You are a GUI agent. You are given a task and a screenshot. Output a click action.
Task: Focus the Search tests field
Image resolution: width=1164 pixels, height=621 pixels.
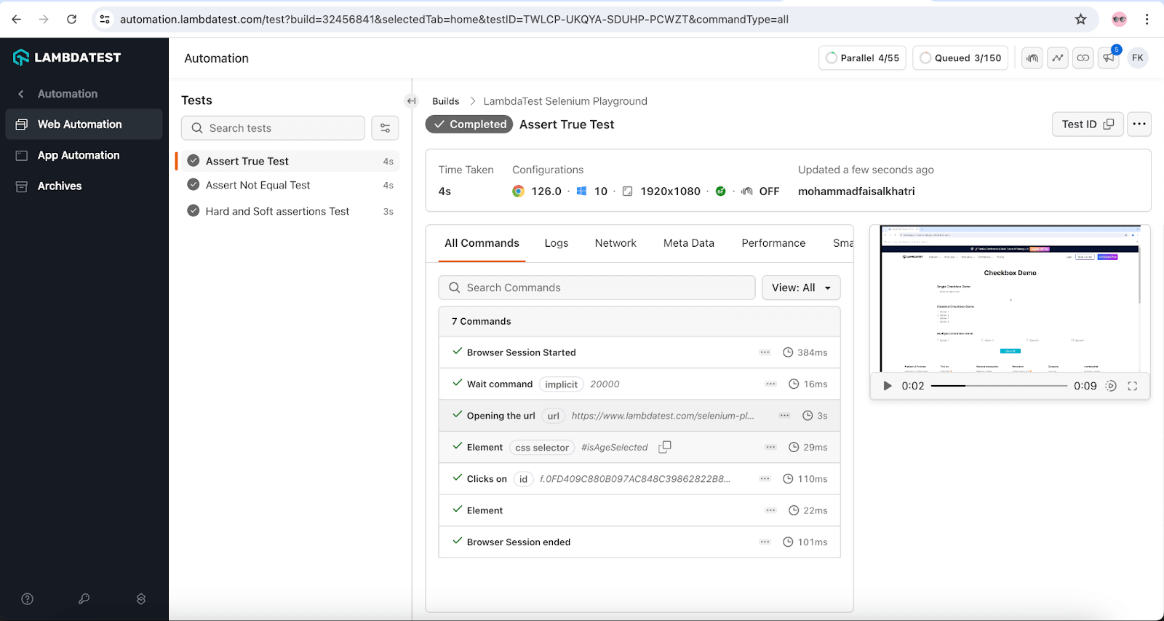(x=273, y=128)
